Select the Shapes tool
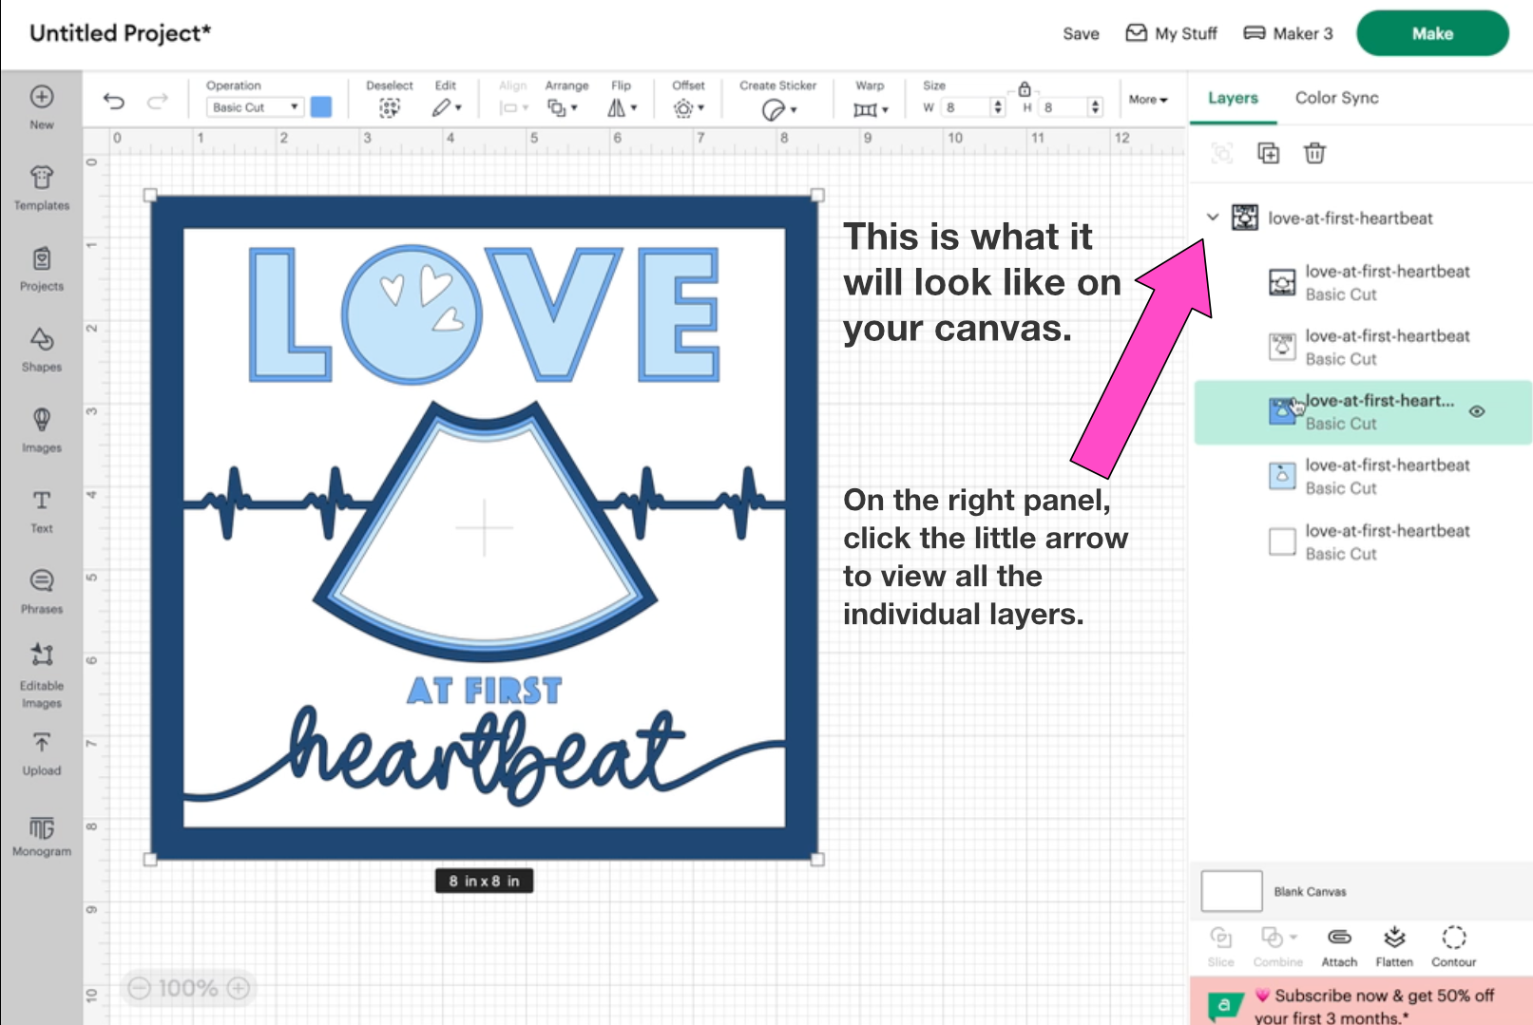This screenshot has height=1025, width=1533. click(x=42, y=349)
